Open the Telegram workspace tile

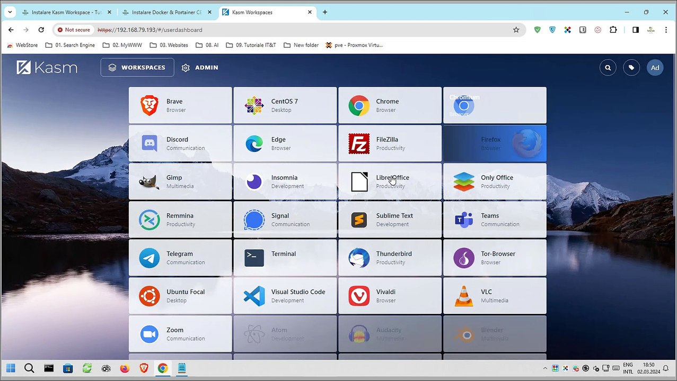pos(180,258)
